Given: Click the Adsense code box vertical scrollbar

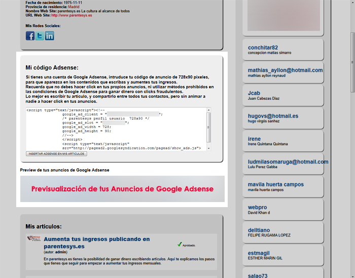Looking at the screenshot, I should click(x=208, y=129).
